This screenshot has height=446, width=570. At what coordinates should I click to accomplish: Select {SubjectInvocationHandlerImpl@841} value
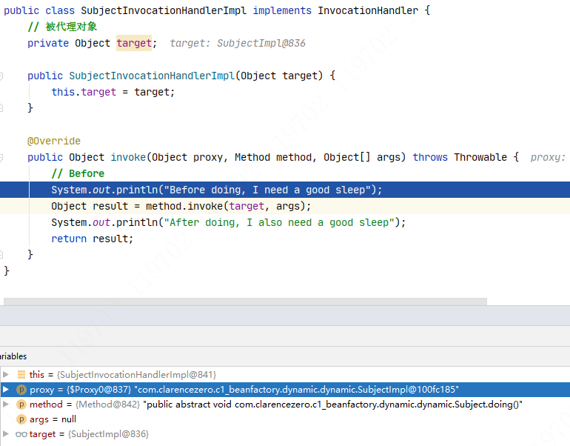click(x=136, y=375)
